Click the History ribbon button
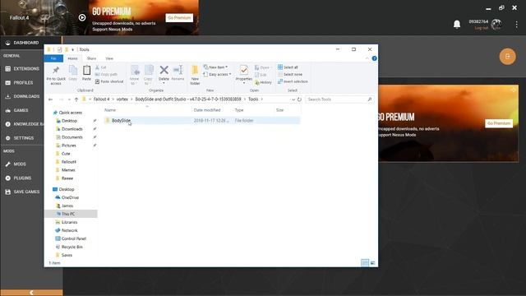 (263, 82)
